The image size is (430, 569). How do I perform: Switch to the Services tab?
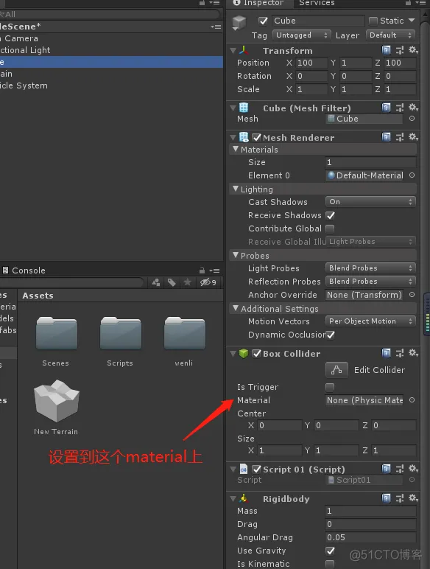[x=317, y=3]
